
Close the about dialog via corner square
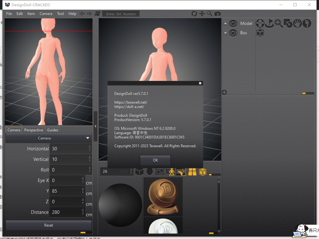point(200,83)
